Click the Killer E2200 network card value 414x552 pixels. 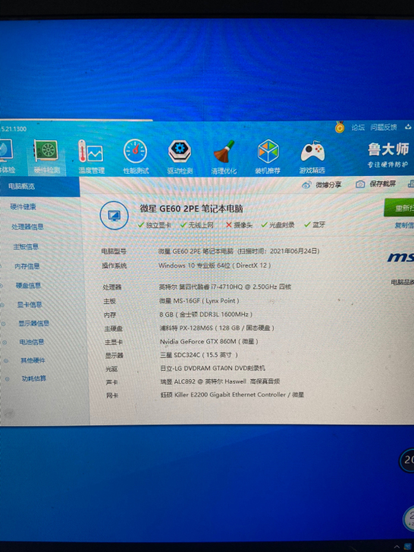[232, 395]
